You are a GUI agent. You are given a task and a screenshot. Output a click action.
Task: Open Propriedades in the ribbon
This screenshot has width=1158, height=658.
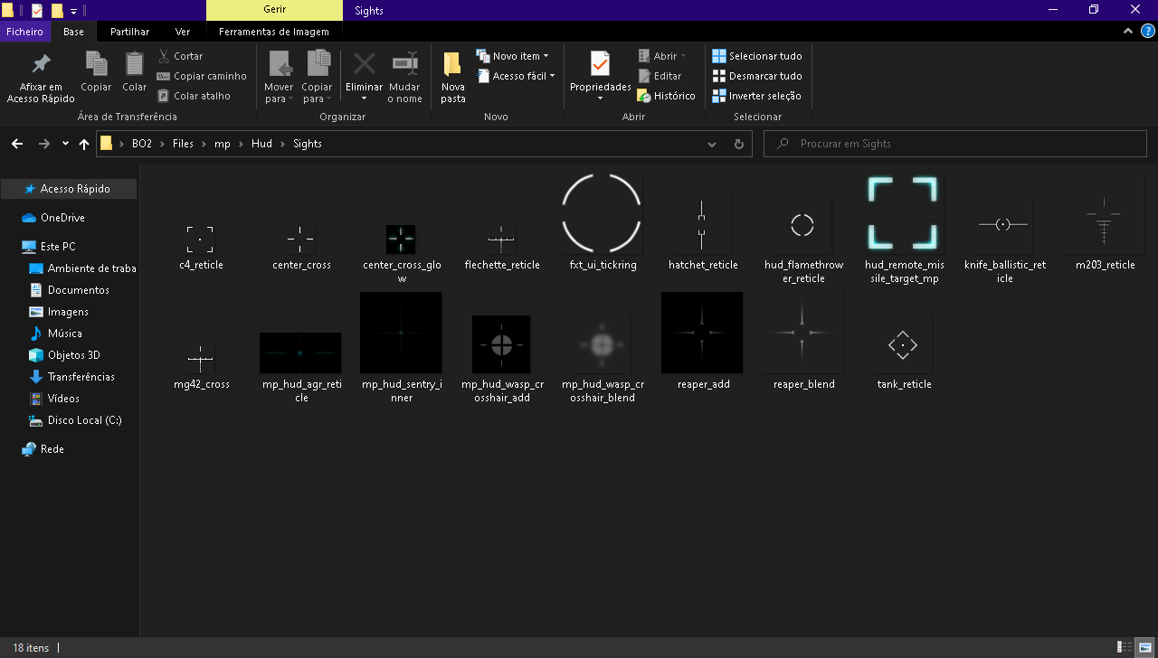click(x=600, y=78)
